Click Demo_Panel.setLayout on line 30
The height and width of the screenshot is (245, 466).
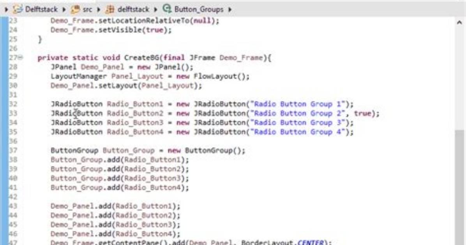pyautogui.click(x=94, y=85)
